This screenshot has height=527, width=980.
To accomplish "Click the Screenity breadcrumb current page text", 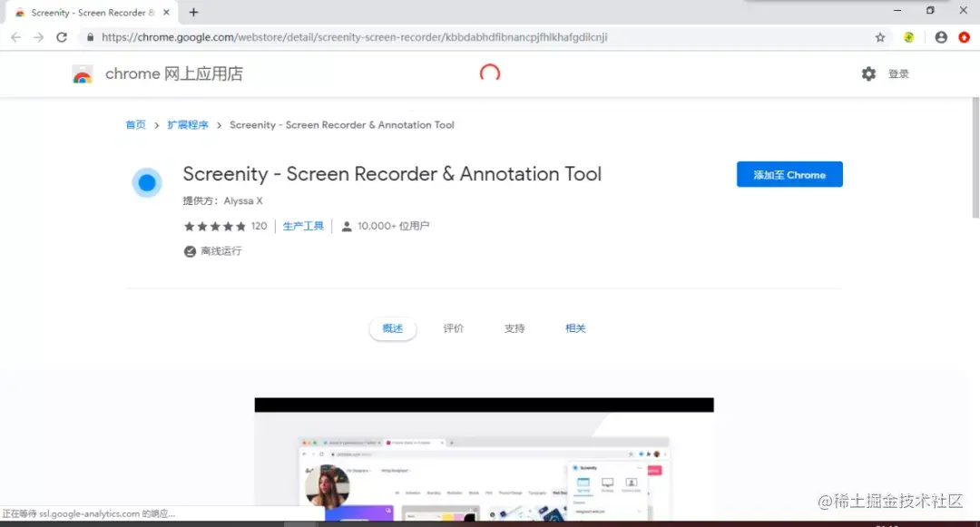I will tap(342, 125).
